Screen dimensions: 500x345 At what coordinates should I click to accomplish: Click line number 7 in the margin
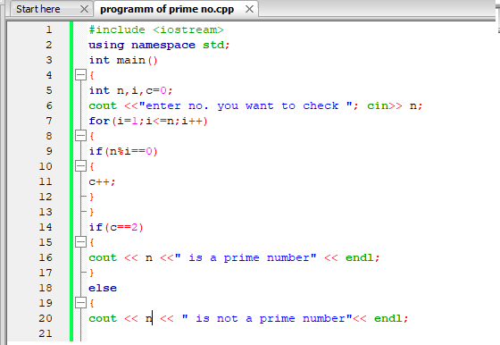[x=49, y=121]
